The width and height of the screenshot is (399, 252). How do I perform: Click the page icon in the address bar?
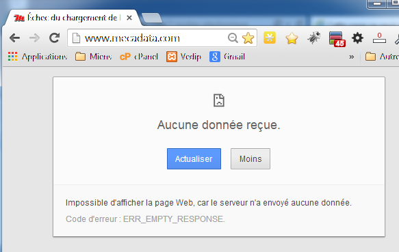(x=76, y=38)
